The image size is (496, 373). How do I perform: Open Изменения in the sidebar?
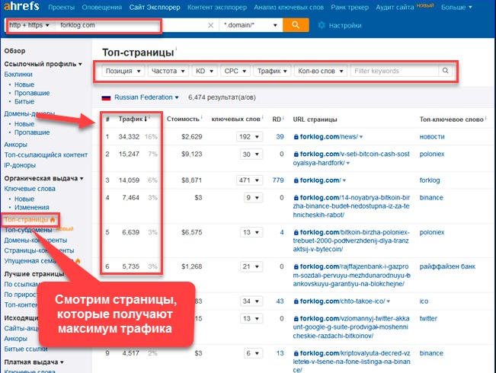click(32, 207)
